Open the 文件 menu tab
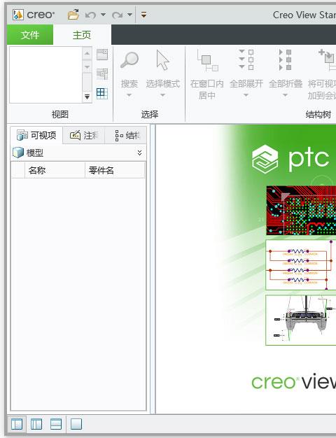 point(30,35)
